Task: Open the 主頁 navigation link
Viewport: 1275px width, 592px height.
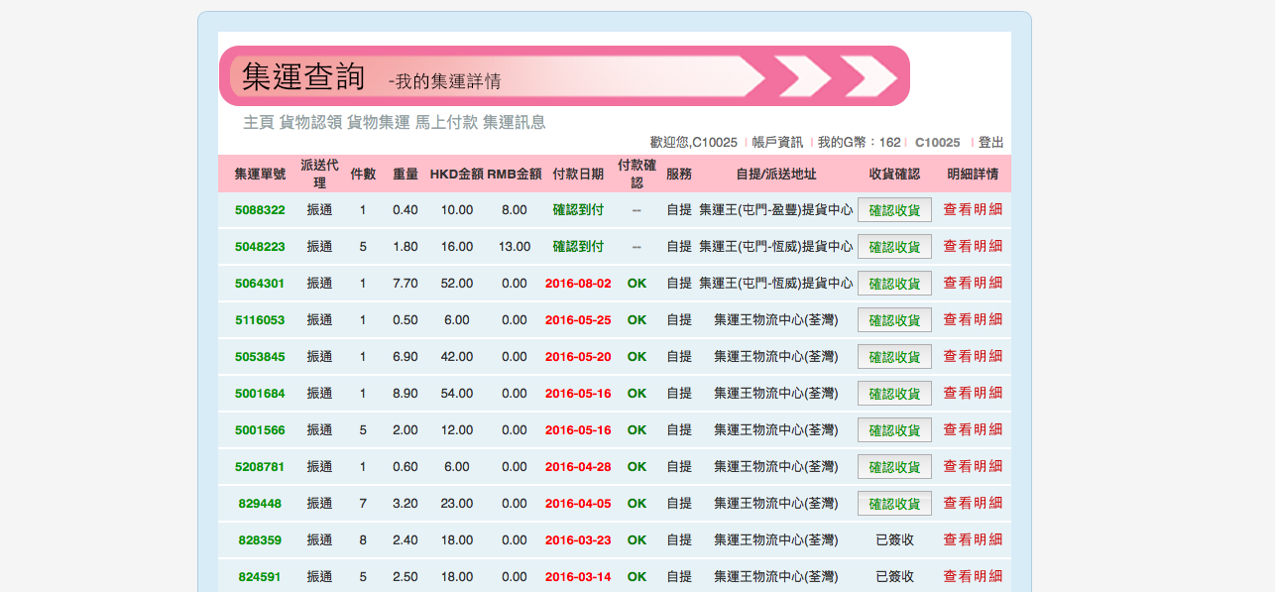Action: pyautogui.click(x=258, y=122)
